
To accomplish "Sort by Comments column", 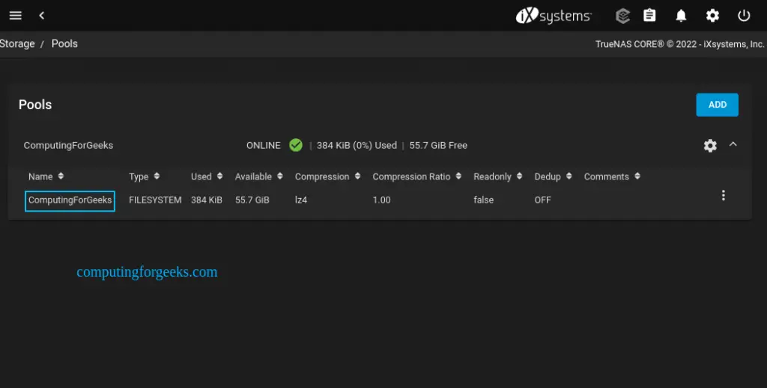I will pos(612,176).
